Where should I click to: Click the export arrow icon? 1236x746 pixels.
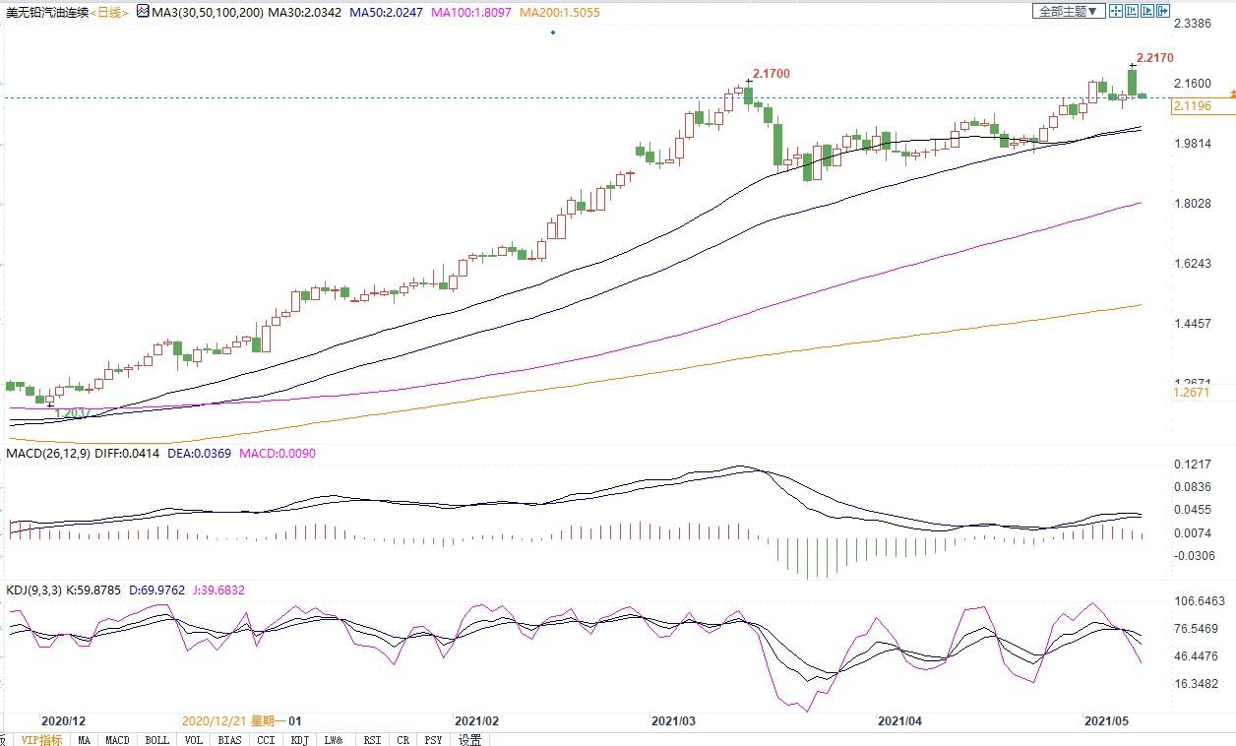[x=1162, y=11]
